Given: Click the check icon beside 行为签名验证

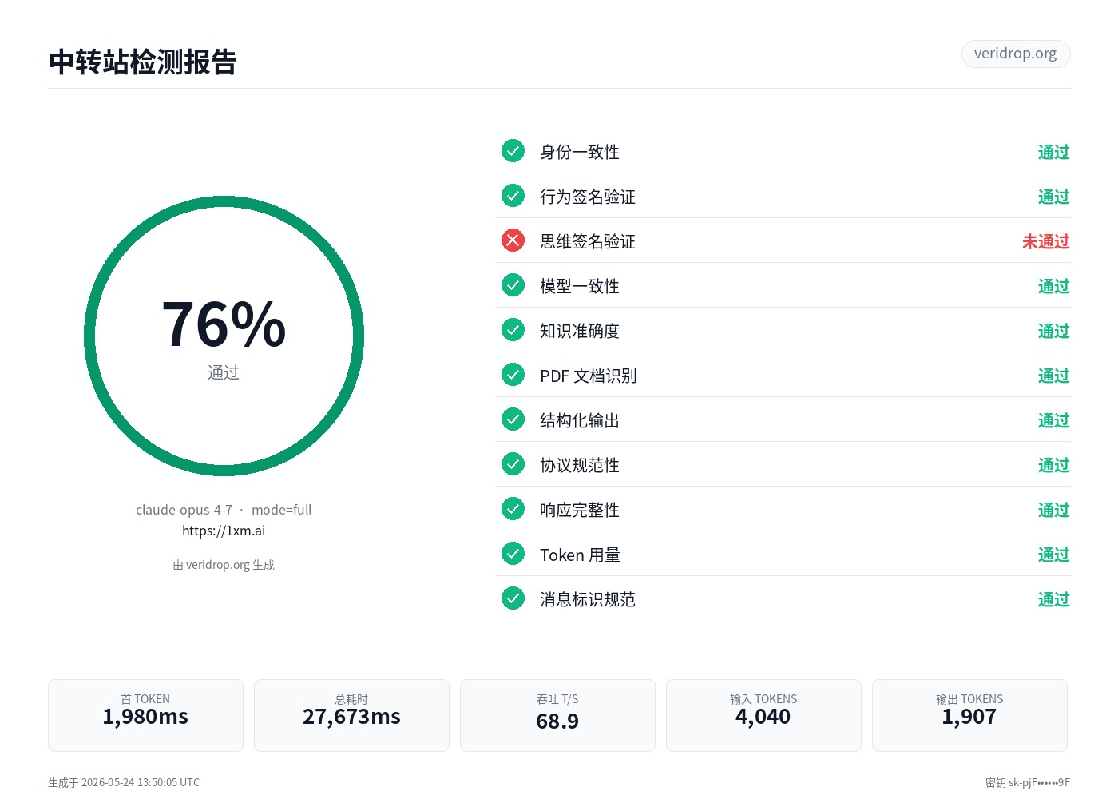Looking at the screenshot, I should pyautogui.click(x=513, y=196).
